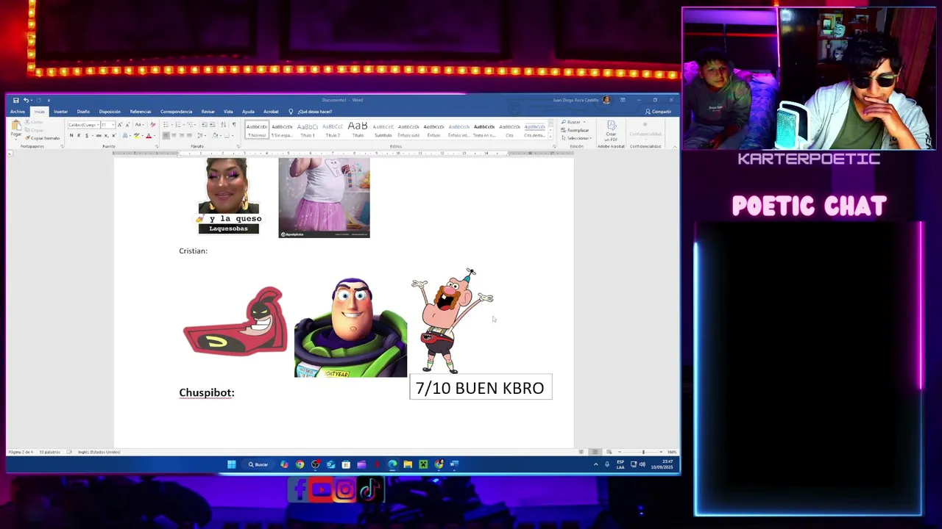Apply strikethrough abc formatting
This screenshot has height=529, width=942.
99,135
